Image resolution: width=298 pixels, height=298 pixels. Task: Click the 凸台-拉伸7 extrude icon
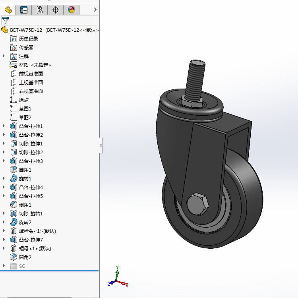[x=13, y=240]
